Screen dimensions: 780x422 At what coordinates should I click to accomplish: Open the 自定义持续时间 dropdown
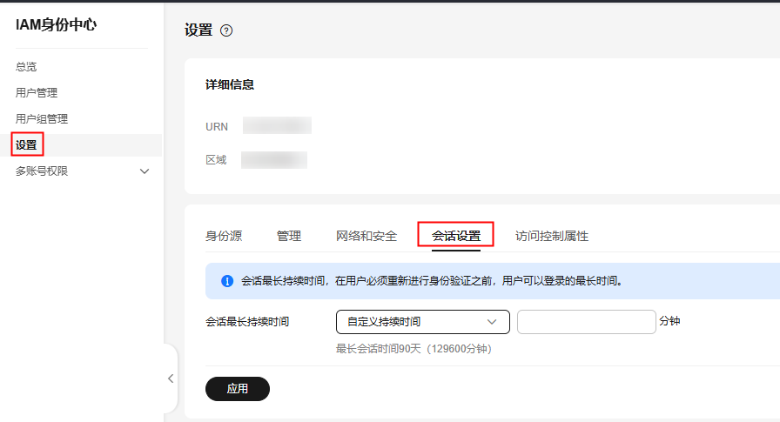[422, 322]
